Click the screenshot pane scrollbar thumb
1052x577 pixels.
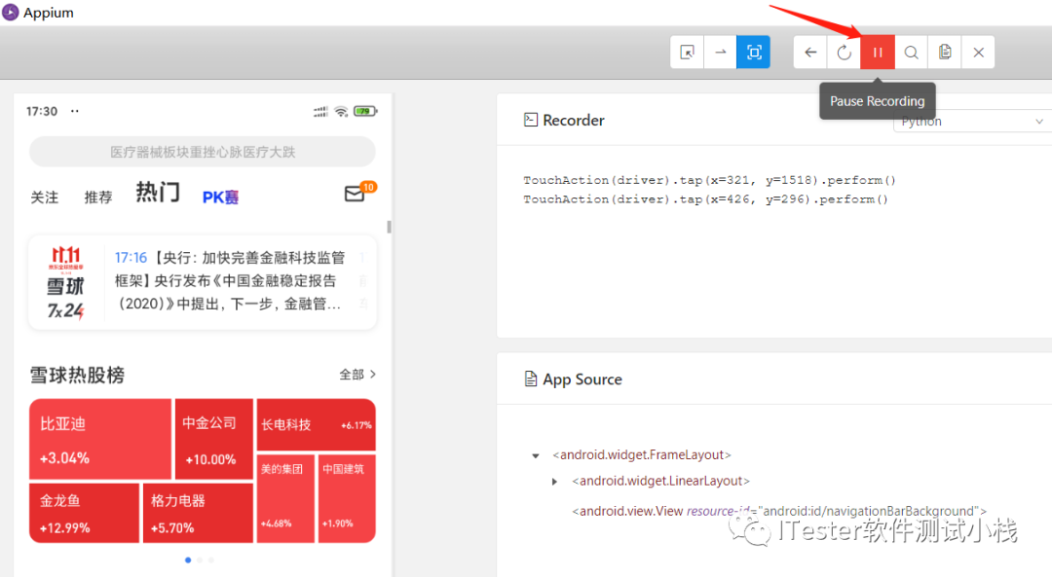point(389,227)
